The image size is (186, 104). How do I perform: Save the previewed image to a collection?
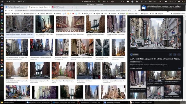pos(175,55)
